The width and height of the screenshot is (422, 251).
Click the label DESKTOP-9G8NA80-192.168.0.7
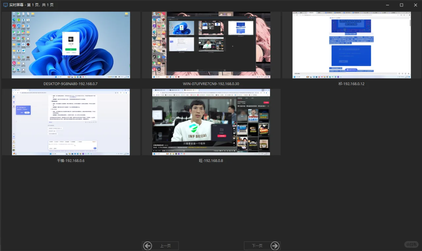pos(71,84)
